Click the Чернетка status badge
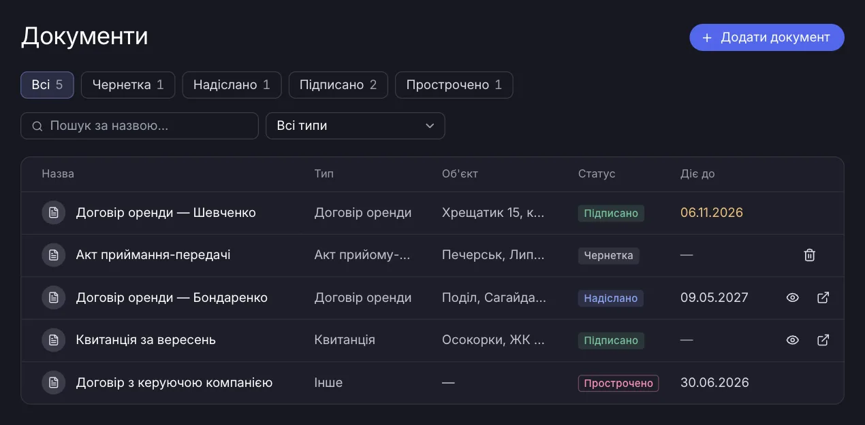865x425 pixels. point(609,256)
